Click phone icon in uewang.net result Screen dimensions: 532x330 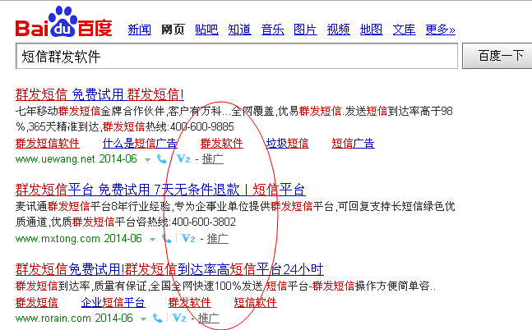coord(162,158)
